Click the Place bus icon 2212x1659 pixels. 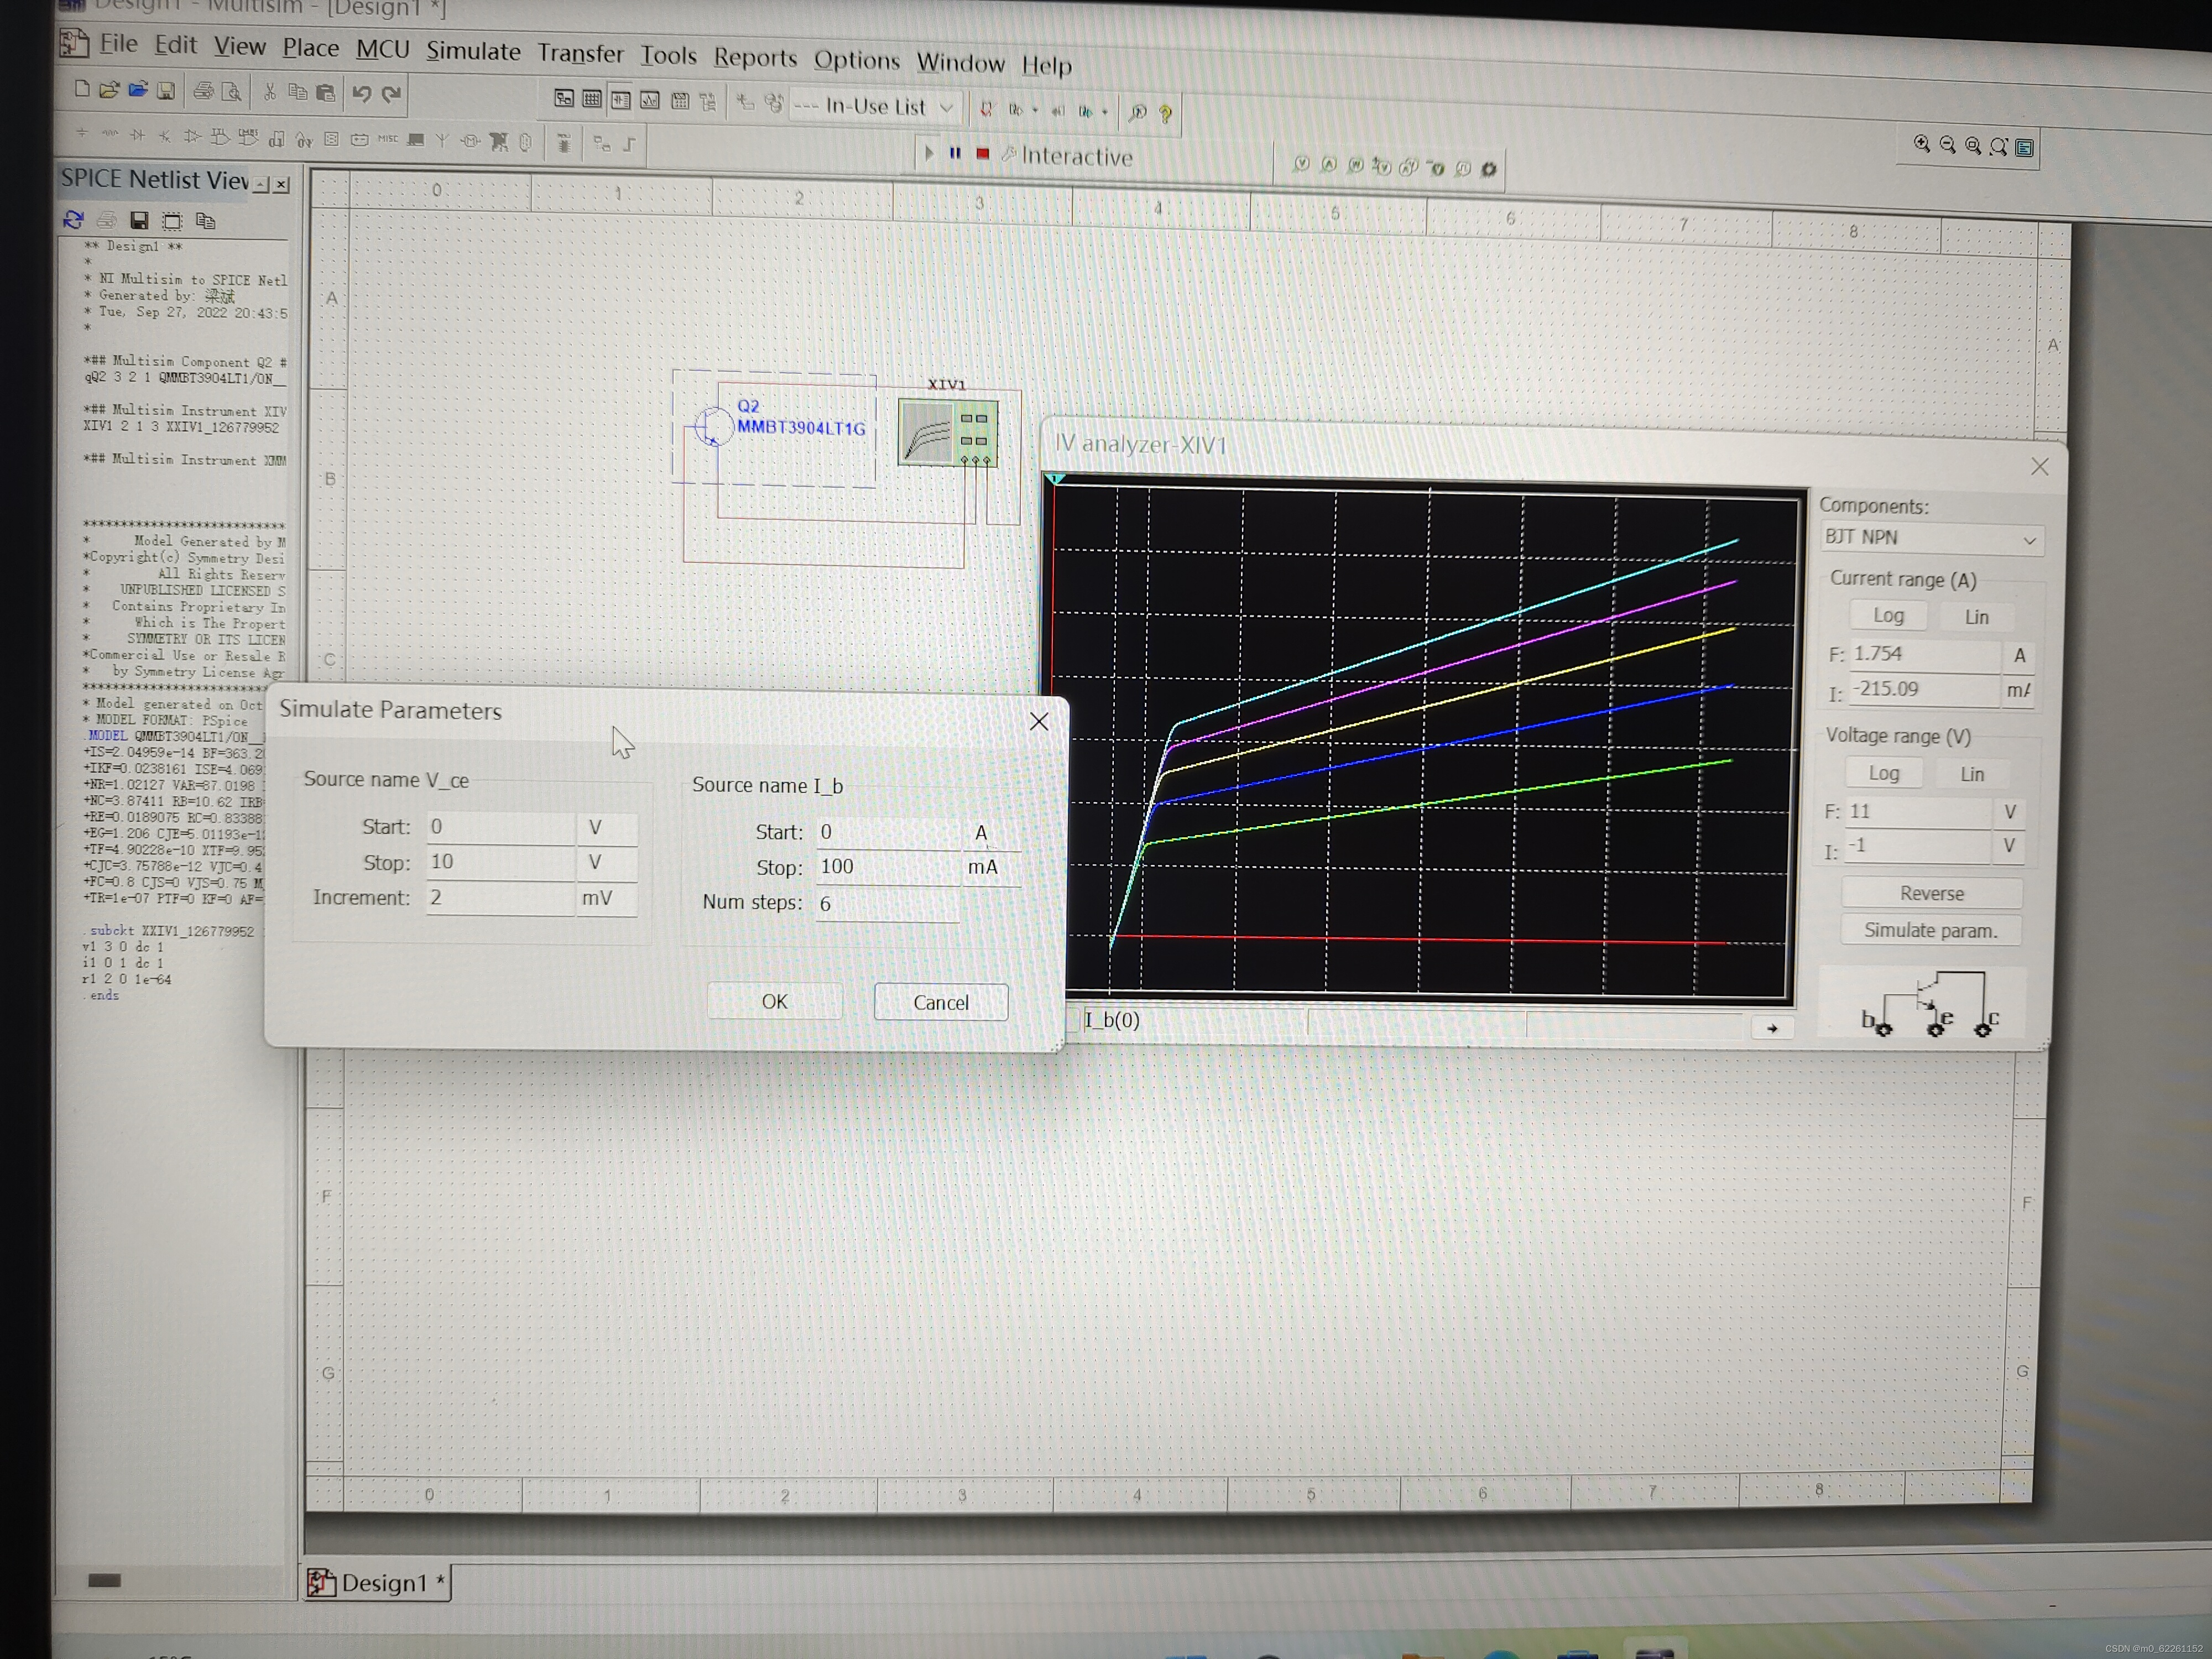630,145
